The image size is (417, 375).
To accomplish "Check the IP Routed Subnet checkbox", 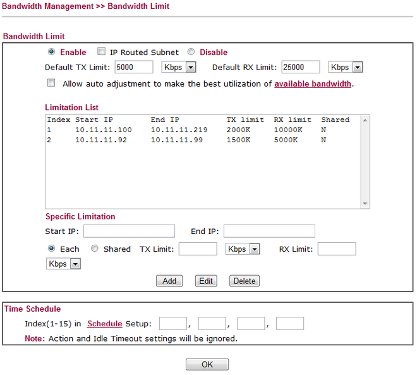I will (101, 52).
